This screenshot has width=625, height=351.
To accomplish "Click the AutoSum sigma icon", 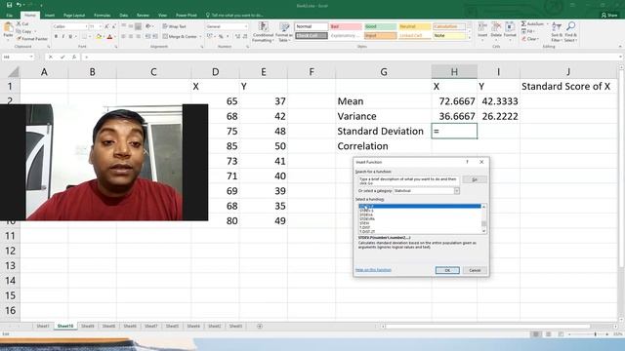I will pyautogui.click(x=523, y=23).
